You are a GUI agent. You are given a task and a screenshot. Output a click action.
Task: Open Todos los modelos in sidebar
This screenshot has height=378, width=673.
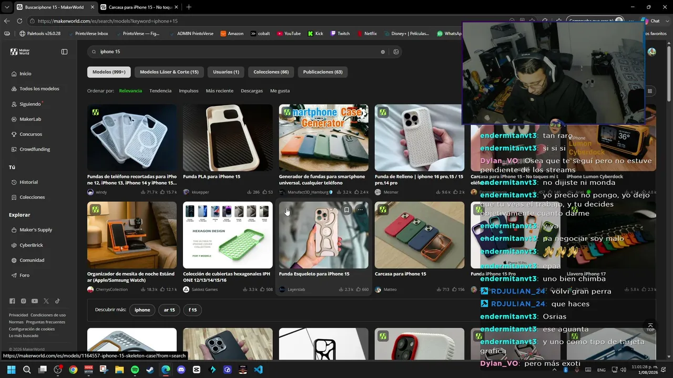click(x=38, y=89)
